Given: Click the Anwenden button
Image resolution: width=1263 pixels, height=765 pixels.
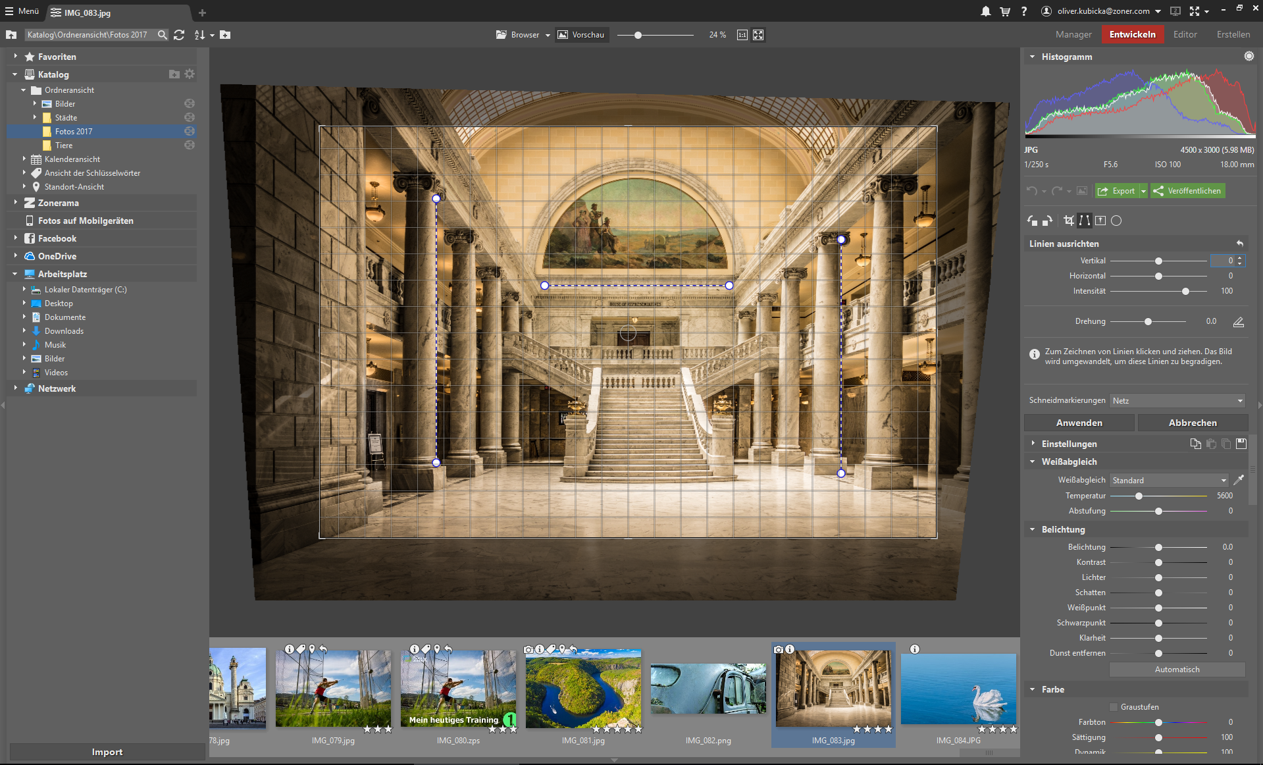Looking at the screenshot, I should (1079, 423).
